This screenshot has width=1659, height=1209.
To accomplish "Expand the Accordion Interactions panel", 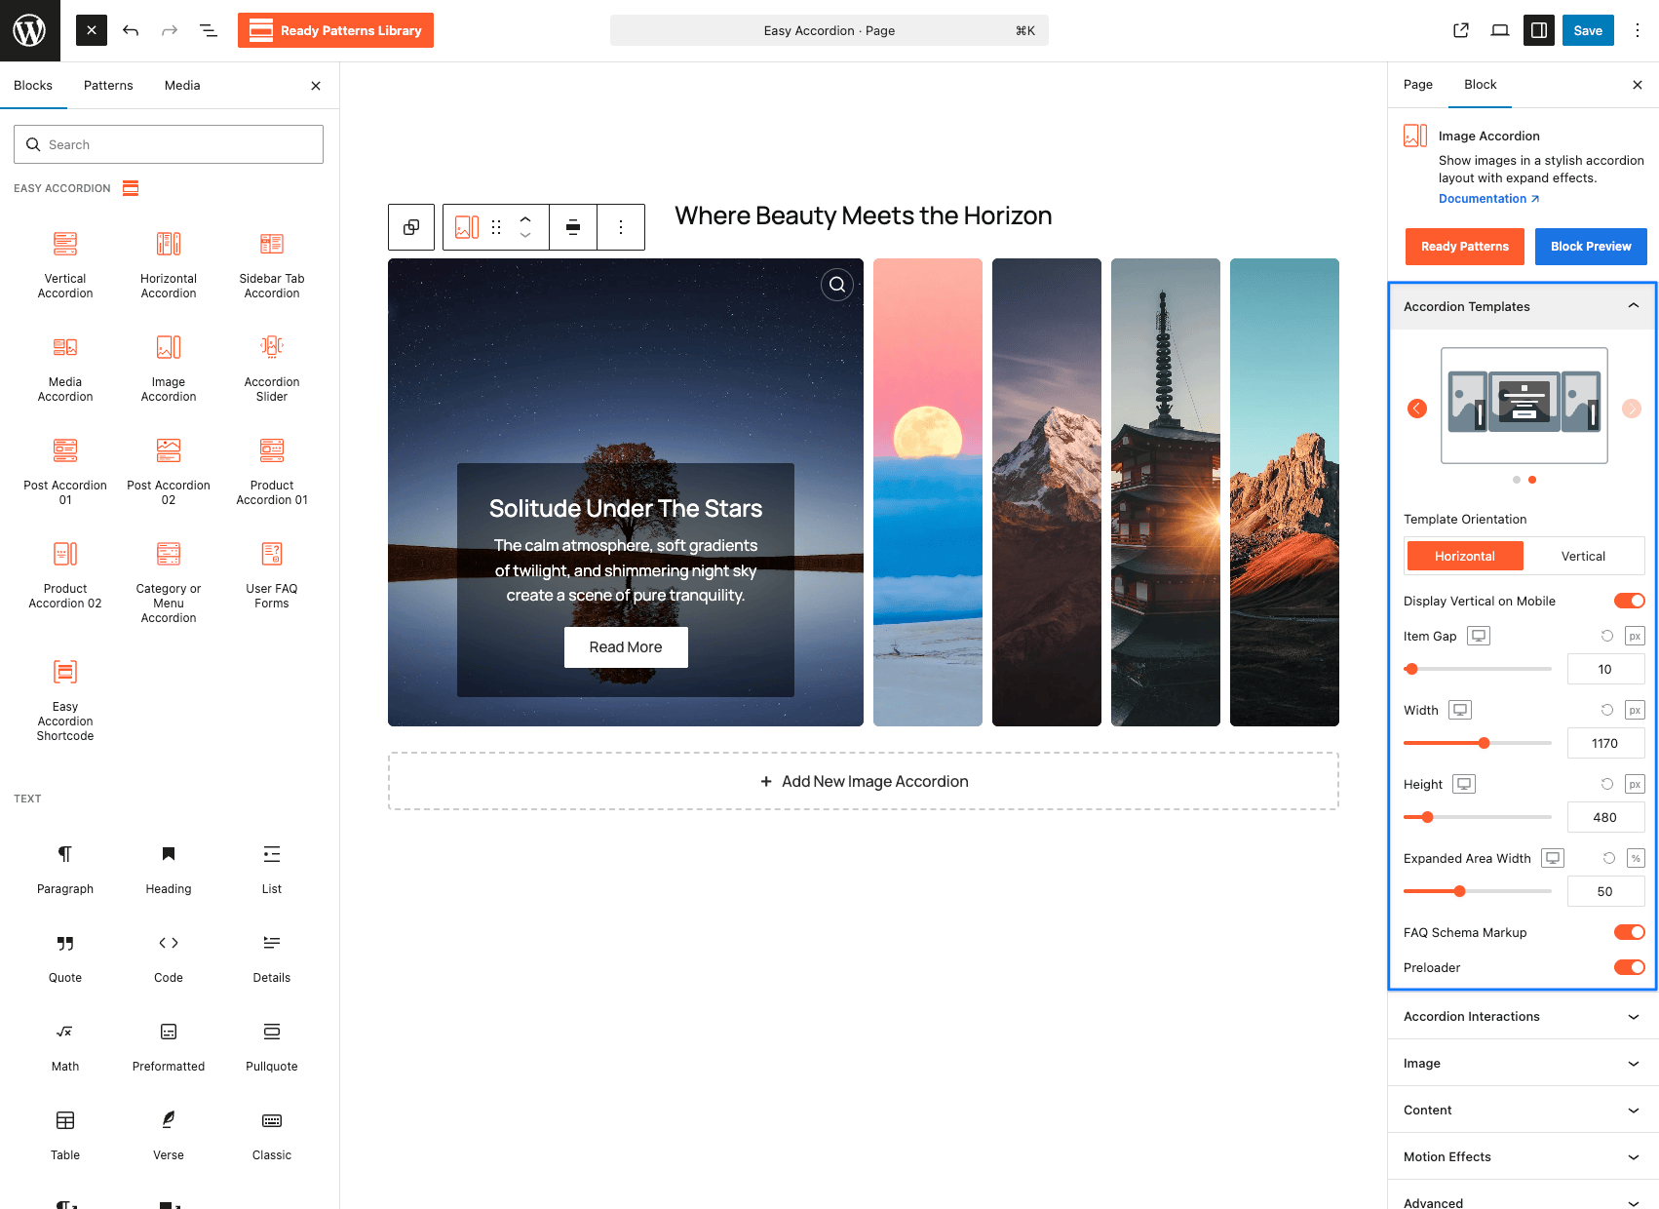I will point(1523,1016).
